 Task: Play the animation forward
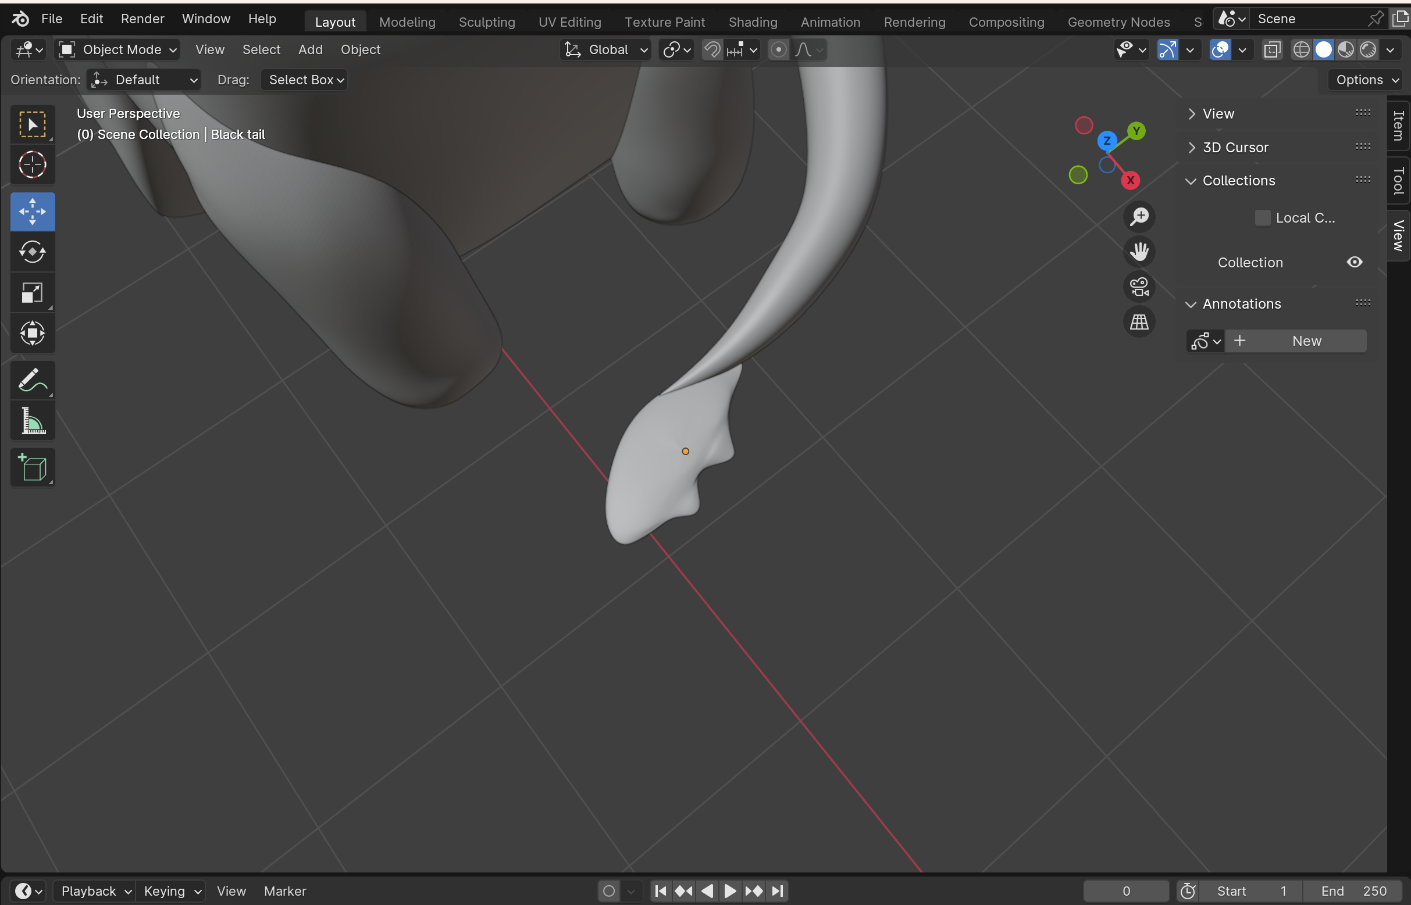pyautogui.click(x=730, y=891)
